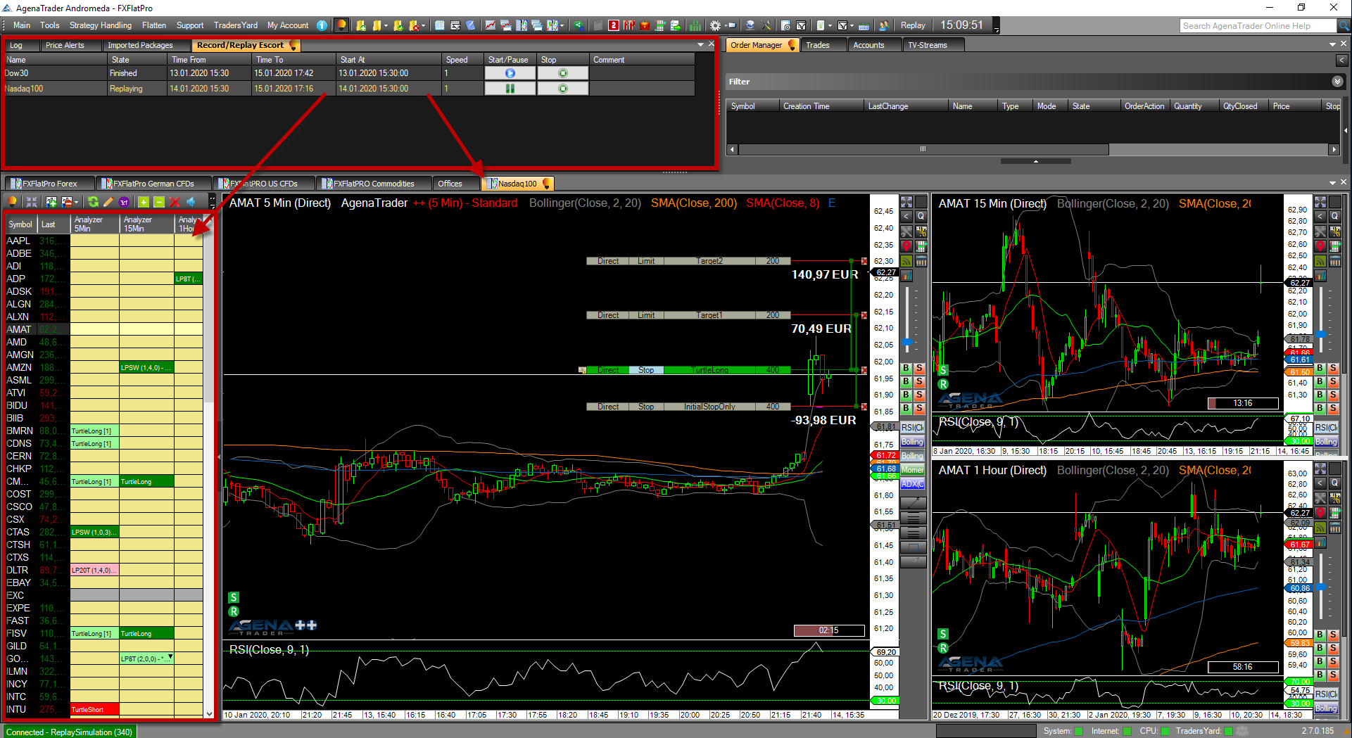Screen dimensions: 1352x738
Task: Start the Dow30 replay
Action: pos(510,73)
